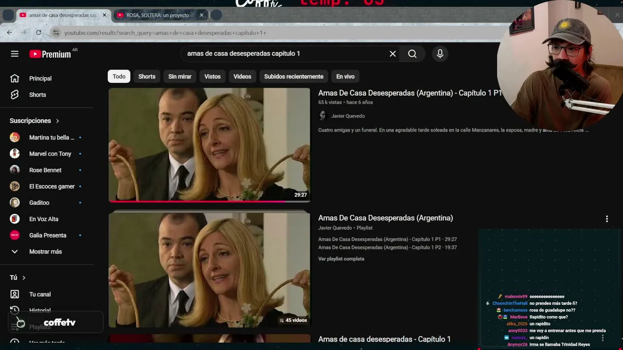Open the YouTube guide hamburger menu
This screenshot has height=350, width=623.
click(x=15, y=54)
